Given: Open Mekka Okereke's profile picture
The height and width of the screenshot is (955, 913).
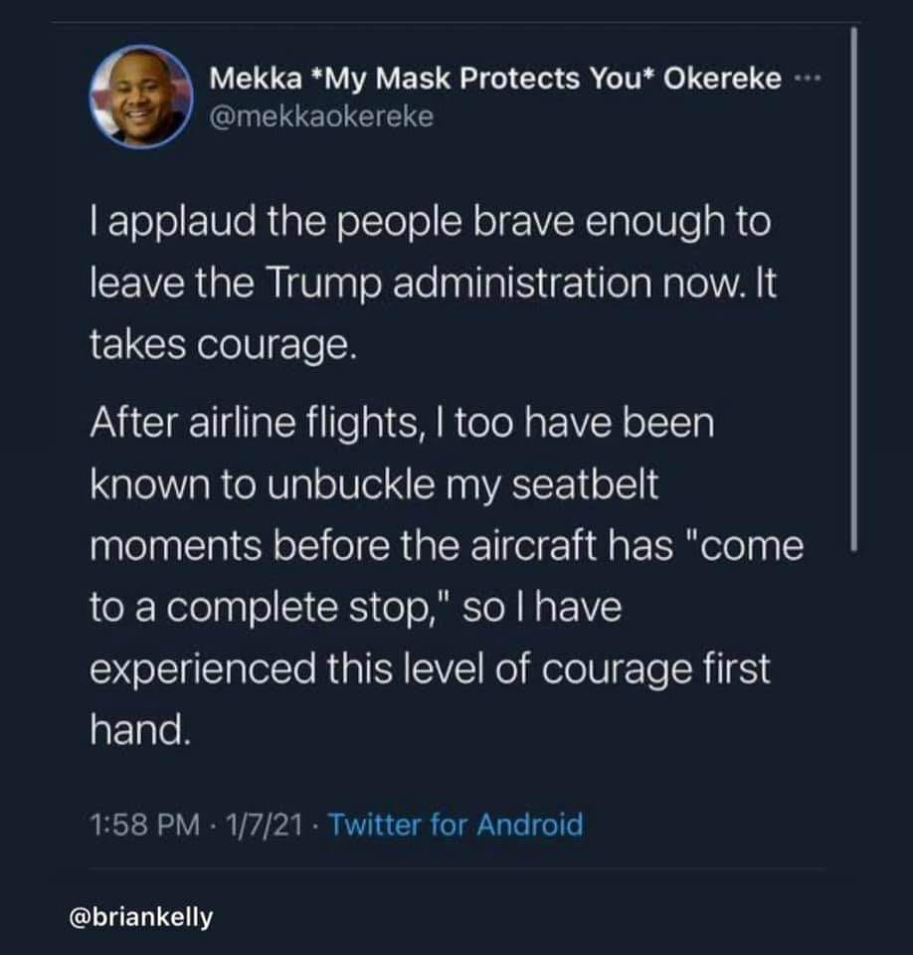Looking at the screenshot, I should click(141, 97).
